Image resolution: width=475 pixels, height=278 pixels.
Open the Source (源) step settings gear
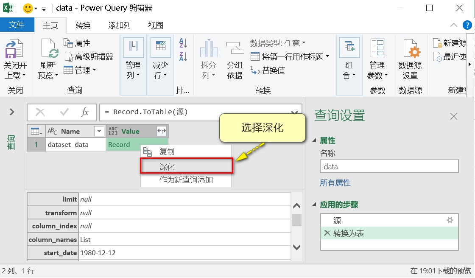450,220
